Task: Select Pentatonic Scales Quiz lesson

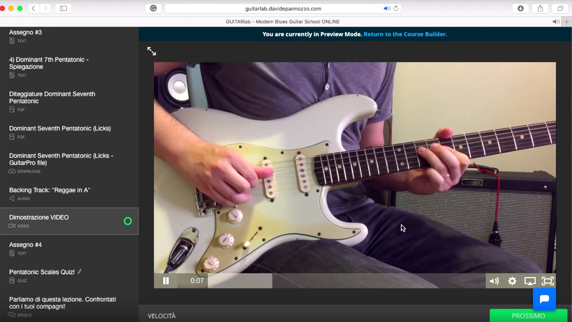Action: [x=42, y=272]
